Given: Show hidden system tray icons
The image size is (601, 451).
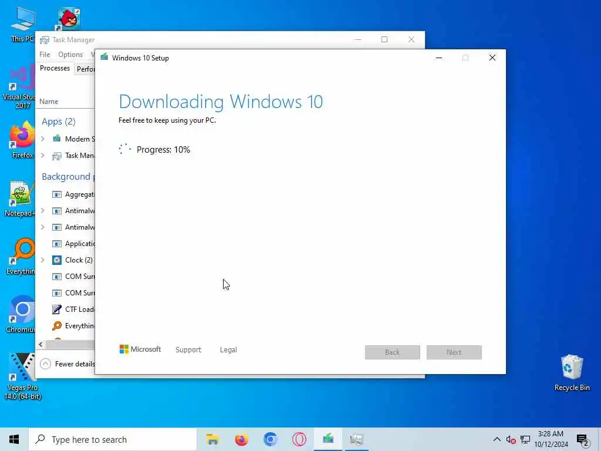Looking at the screenshot, I should pos(497,439).
